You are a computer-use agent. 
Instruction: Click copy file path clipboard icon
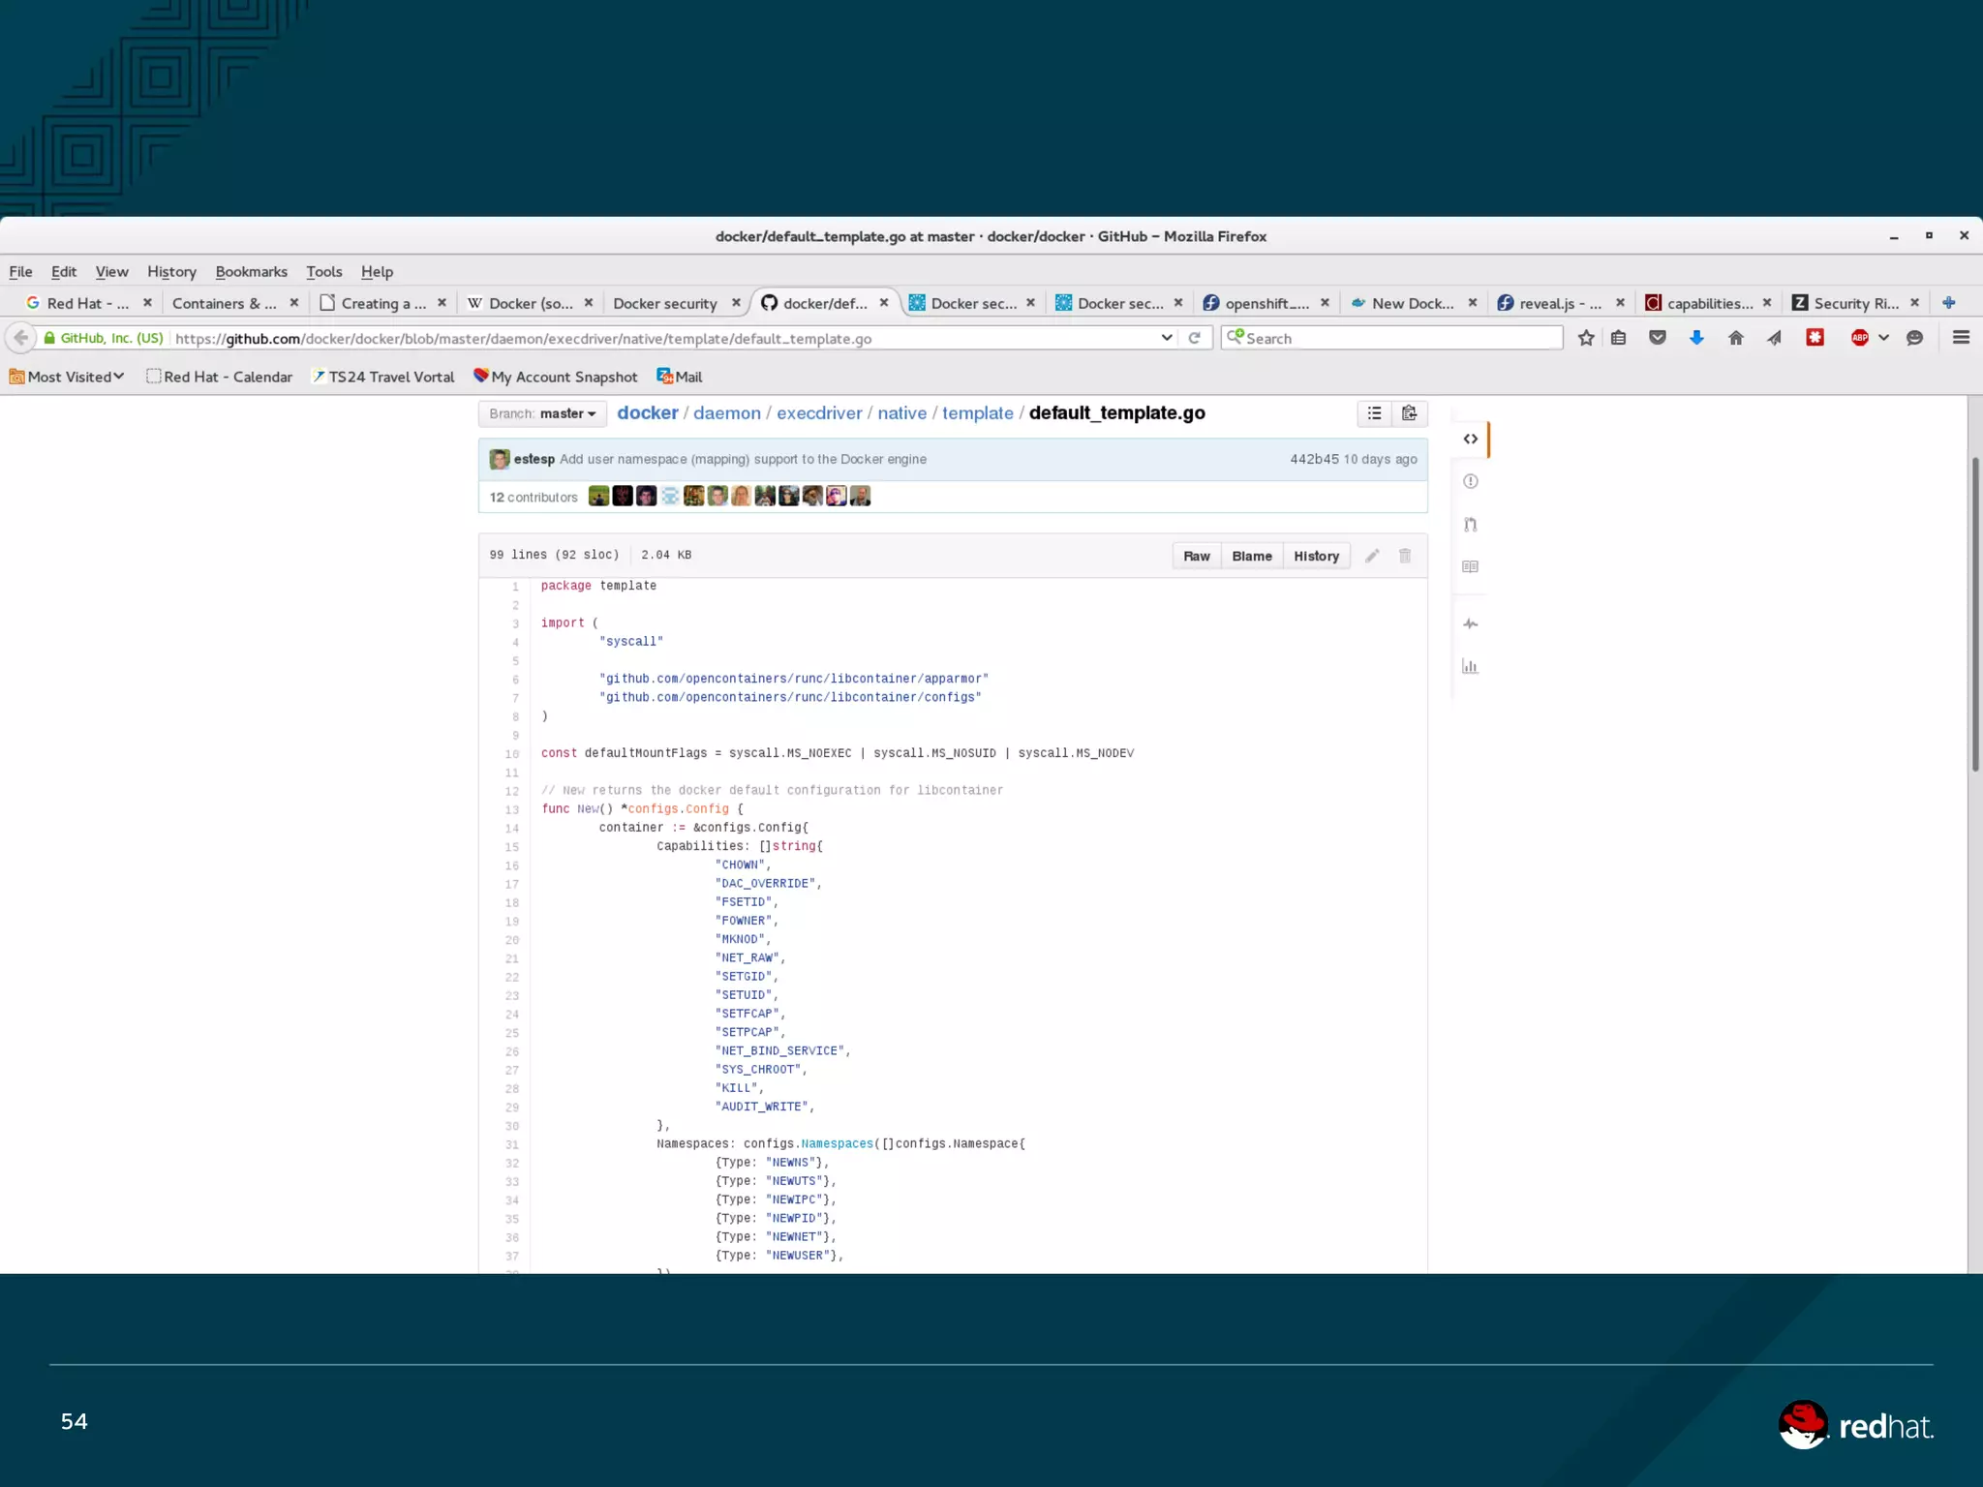click(x=1410, y=413)
